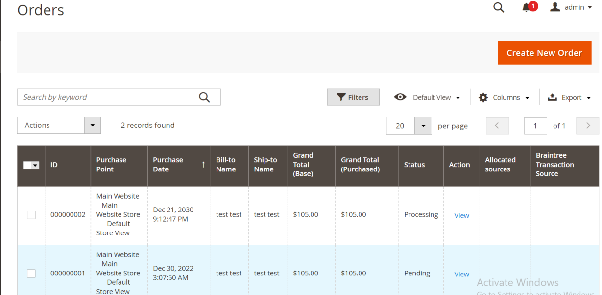The image size is (602, 295).
Task: Click the Columns gear icon
Action: click(483, 97)
